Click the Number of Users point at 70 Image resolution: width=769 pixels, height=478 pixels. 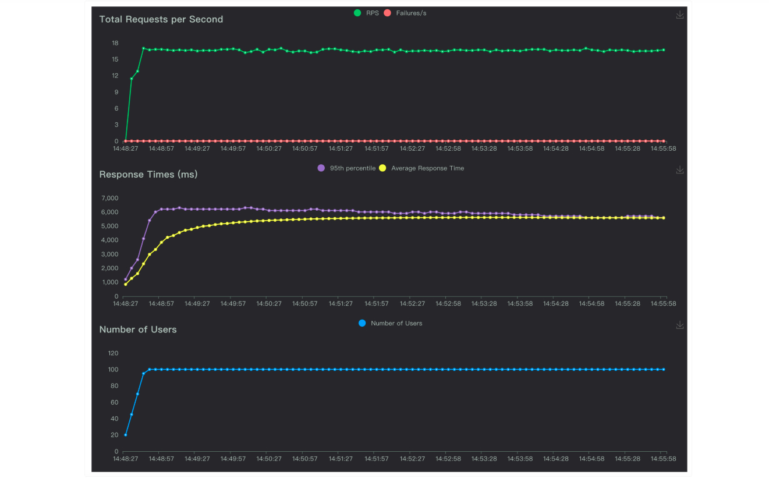click(137, 394)
